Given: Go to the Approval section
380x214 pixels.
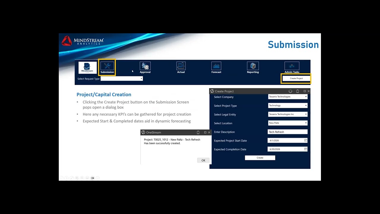Looking at the screenshot, I should coord(145,68).
